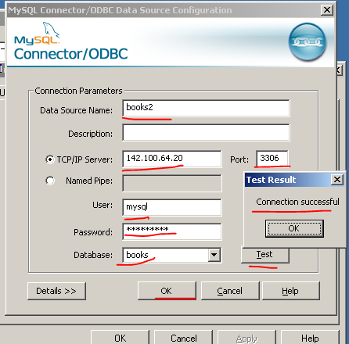The image size is (349, 344).
Task: Click the Database combo box showing books
Action: tap(171, 255)
